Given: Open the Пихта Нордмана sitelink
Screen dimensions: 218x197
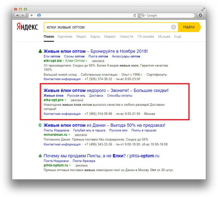Looking at the screenshot, I should coord(56,161).
